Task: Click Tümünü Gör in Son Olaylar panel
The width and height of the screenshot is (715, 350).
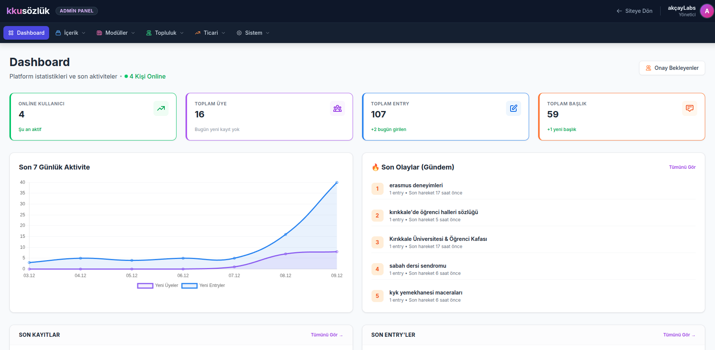Action: tap(682, 167)
